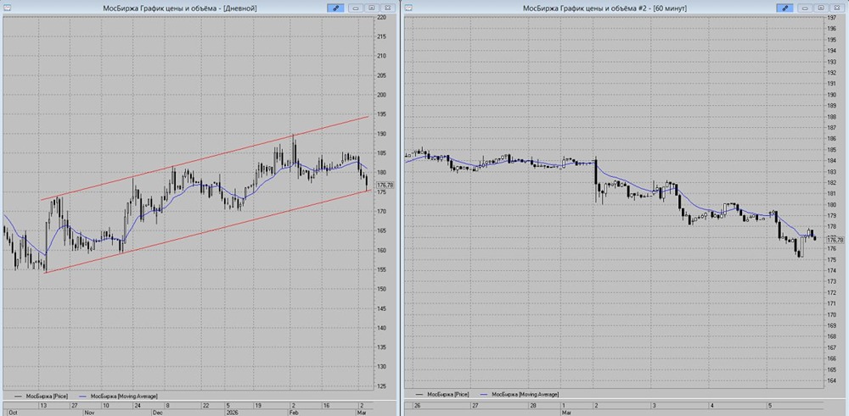
Task: Click the Feb month label on the daily time axis
Action: [x=294, y=411]
